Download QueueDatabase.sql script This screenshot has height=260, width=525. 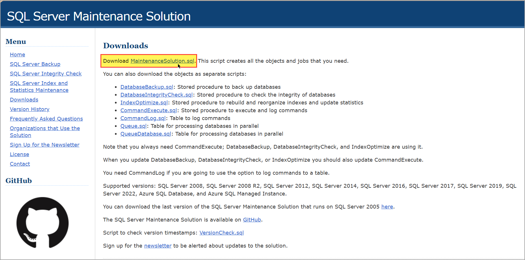[x=146, y=134]
